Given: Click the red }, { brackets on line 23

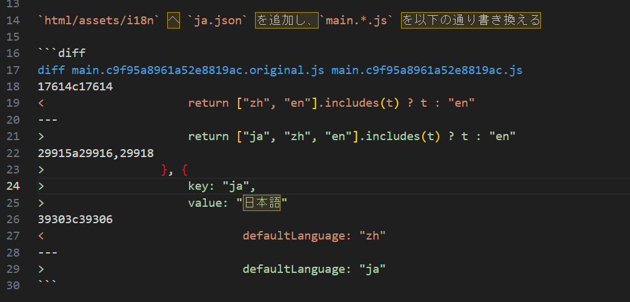Looking at the screenshot, I should click(174, 170).
